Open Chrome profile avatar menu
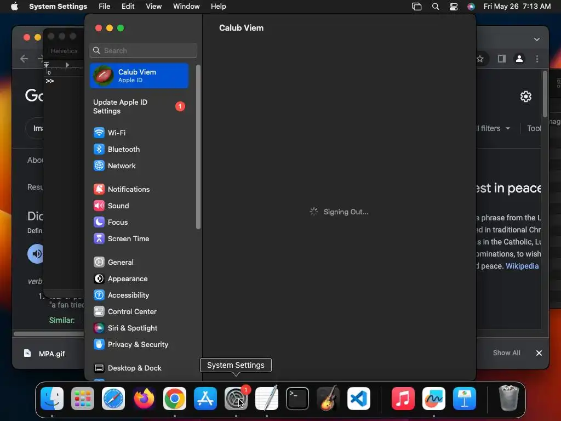 [x=519, y=59]
